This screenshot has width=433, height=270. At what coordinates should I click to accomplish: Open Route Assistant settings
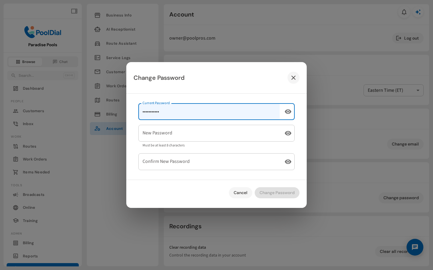[123, 43]
